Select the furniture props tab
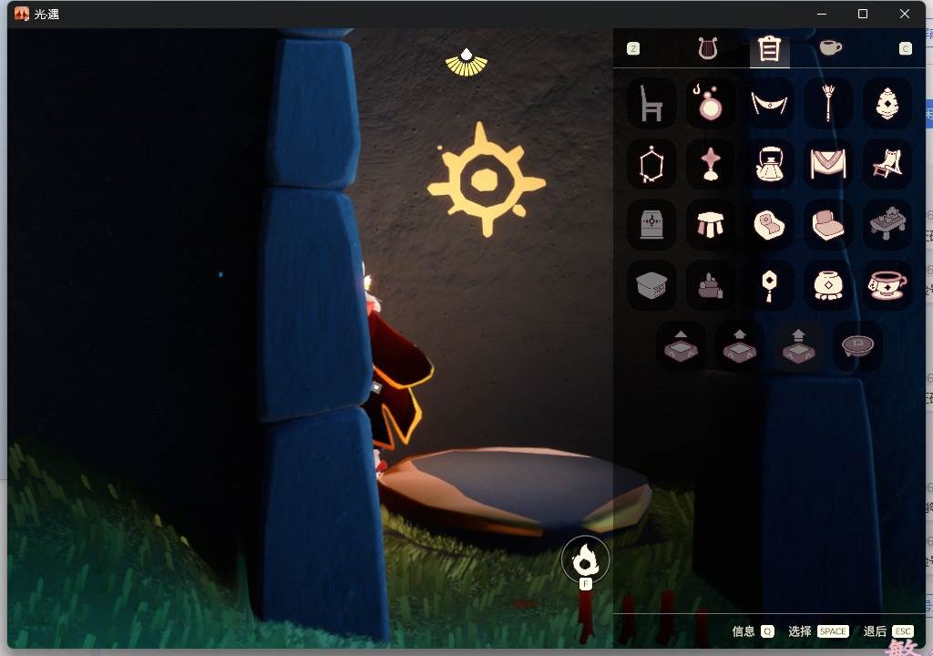 (769, 49)
